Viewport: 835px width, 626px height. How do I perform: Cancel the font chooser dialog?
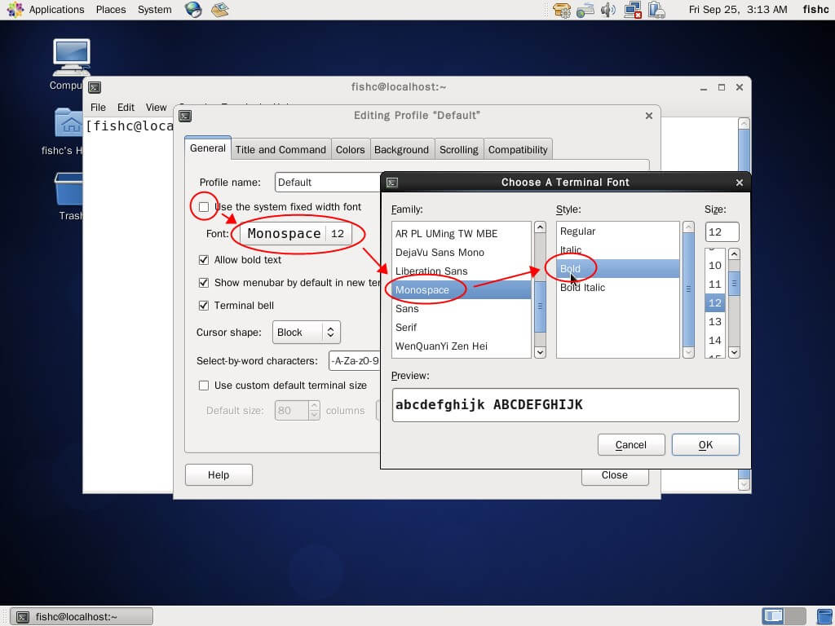point(630,444)
